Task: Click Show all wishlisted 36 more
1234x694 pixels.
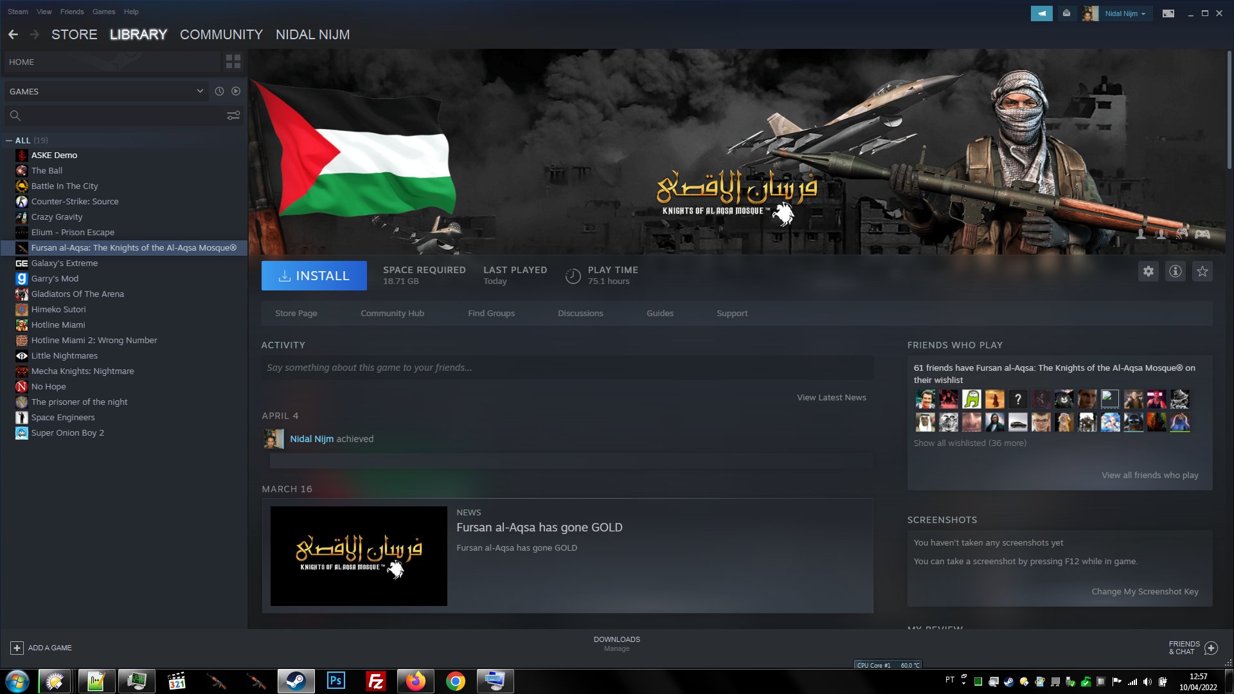Action: (x=970, y=442)
